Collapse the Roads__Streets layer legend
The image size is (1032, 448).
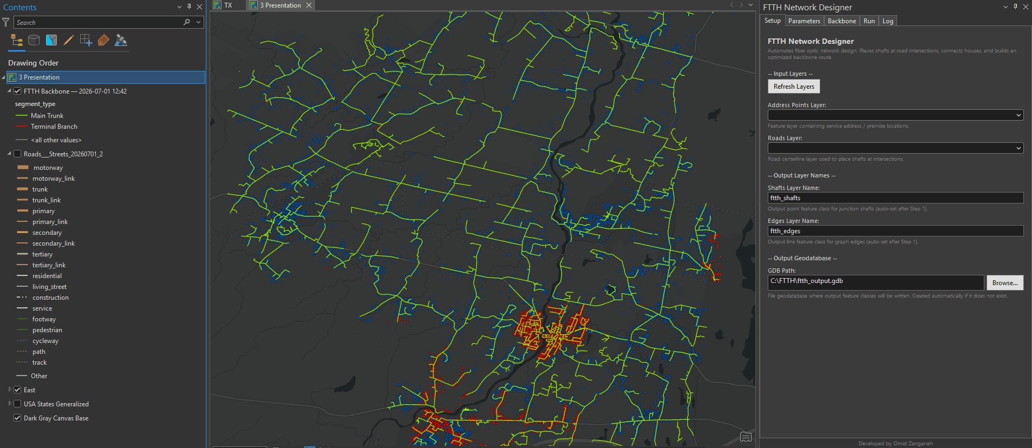click(9, 154)
